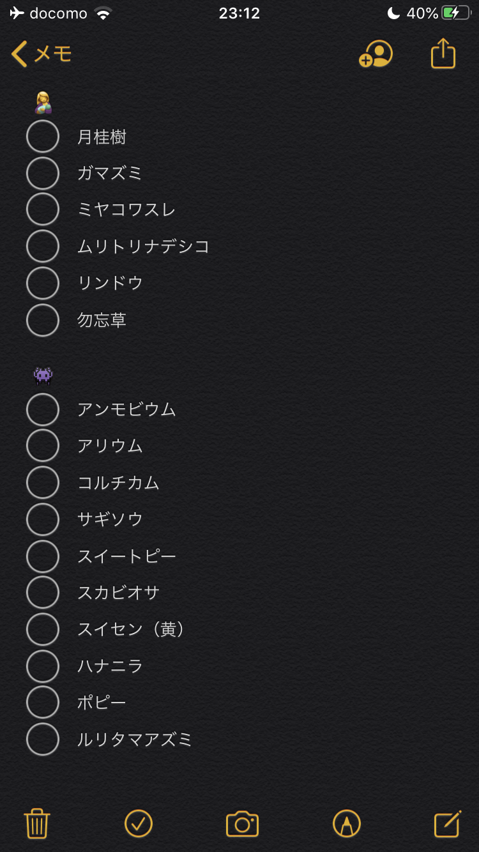Tap the back chevron arrow

tap(19, 54)
